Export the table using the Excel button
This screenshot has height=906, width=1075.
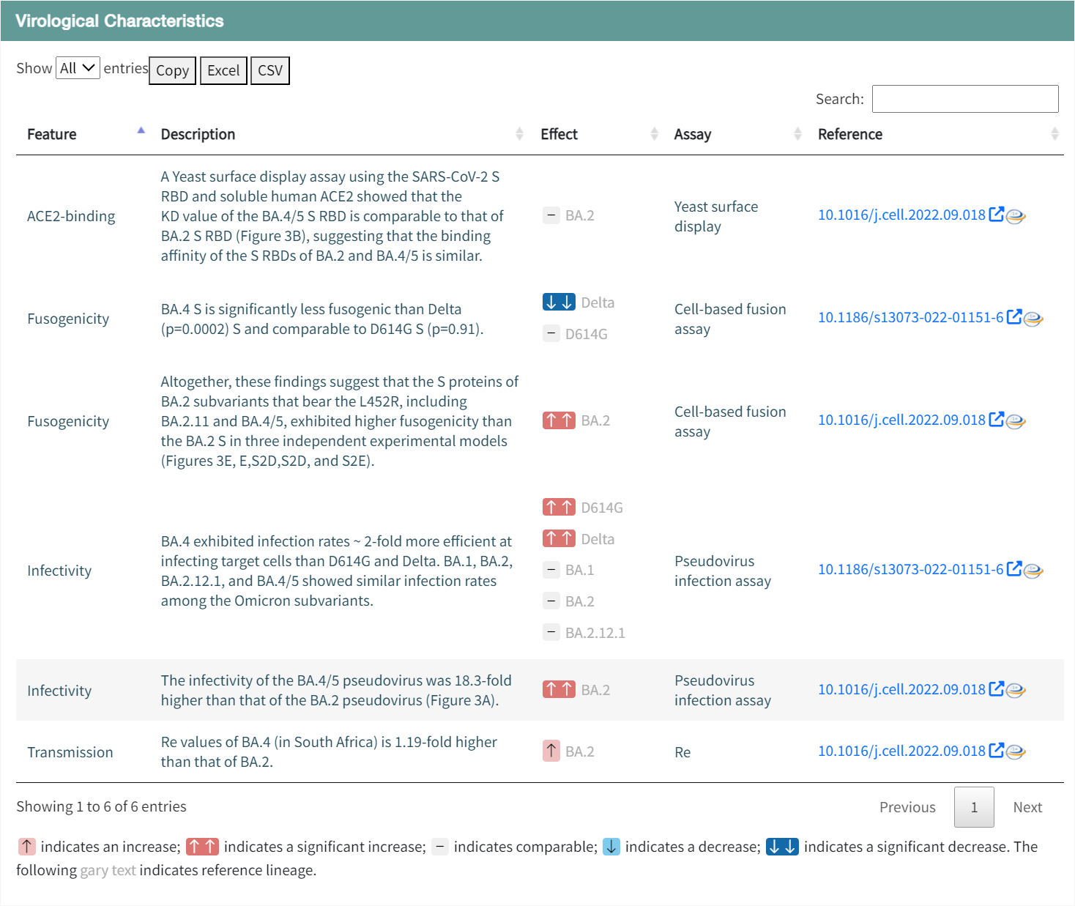pos(223,70)
